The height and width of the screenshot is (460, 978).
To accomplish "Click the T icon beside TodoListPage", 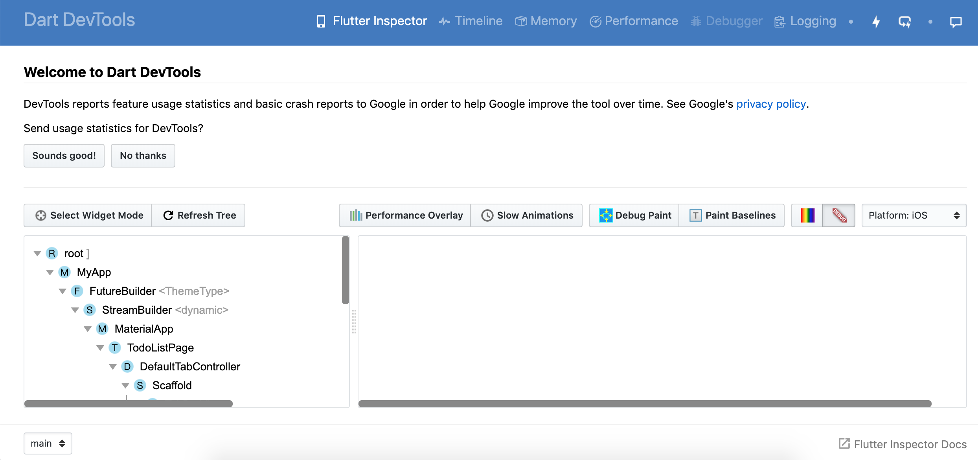I will pyautogui.click(x=114, y=348).
